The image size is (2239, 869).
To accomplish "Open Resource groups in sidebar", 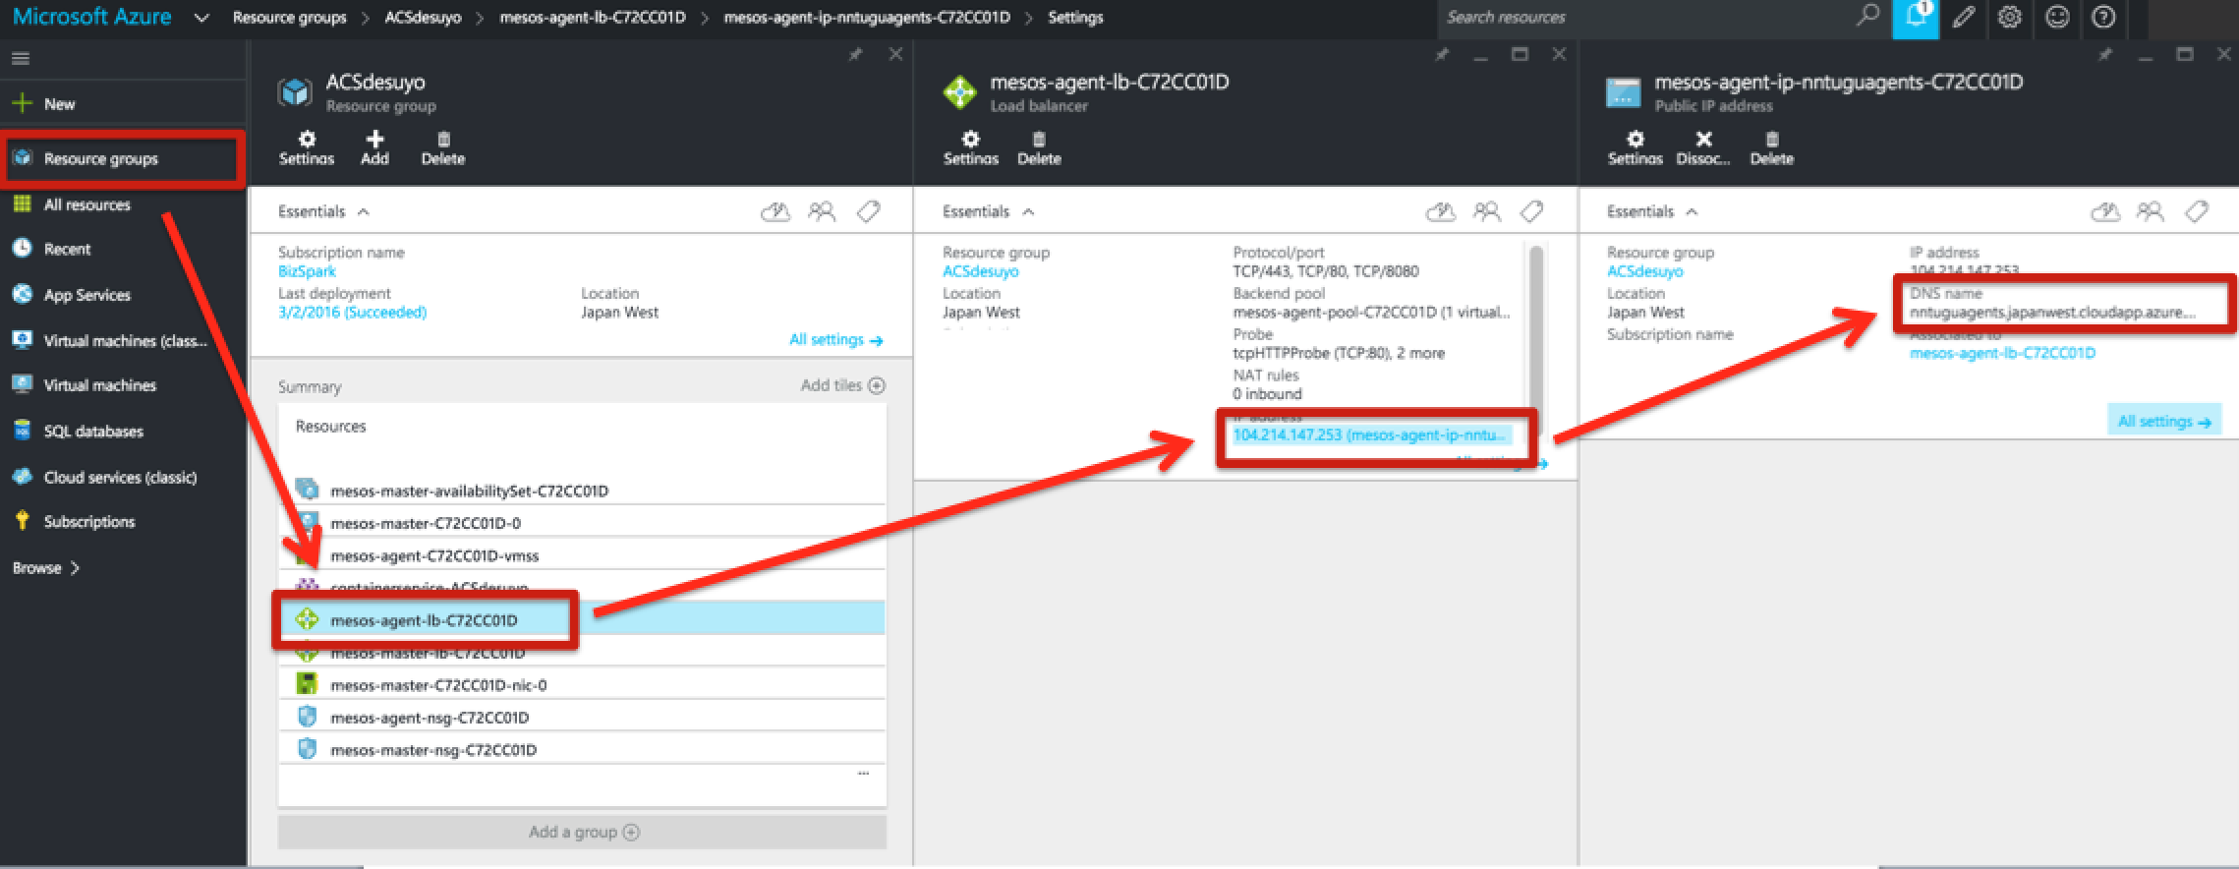I will [122, 158].
